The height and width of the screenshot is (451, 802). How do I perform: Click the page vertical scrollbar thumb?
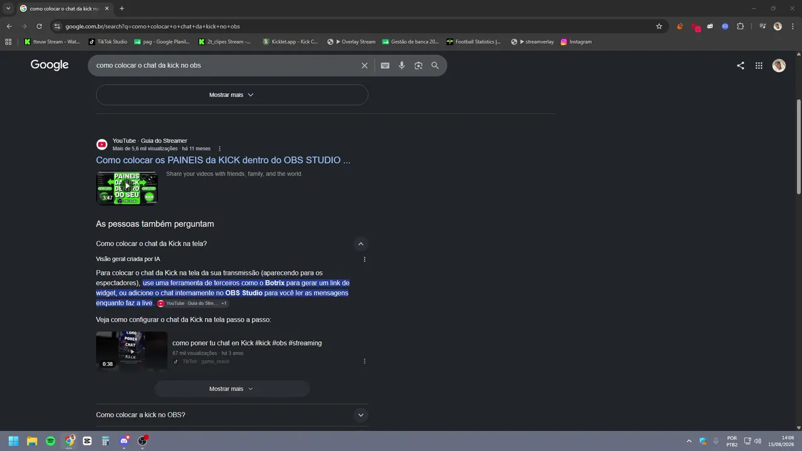pos(798,147)
